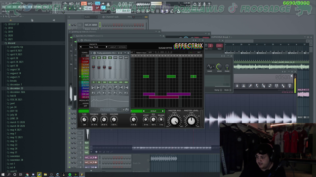Screen dimensions: 316x177
Task: Select the X-LOOP effect row
Action: pos(85,59)
